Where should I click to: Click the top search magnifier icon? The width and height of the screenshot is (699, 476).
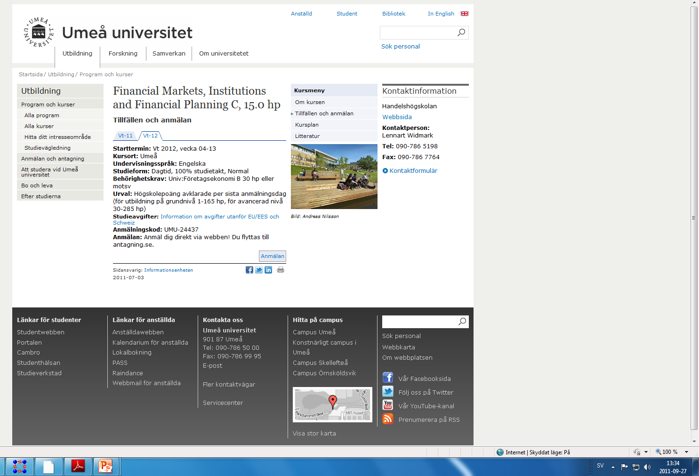click(x=461, y=32)
